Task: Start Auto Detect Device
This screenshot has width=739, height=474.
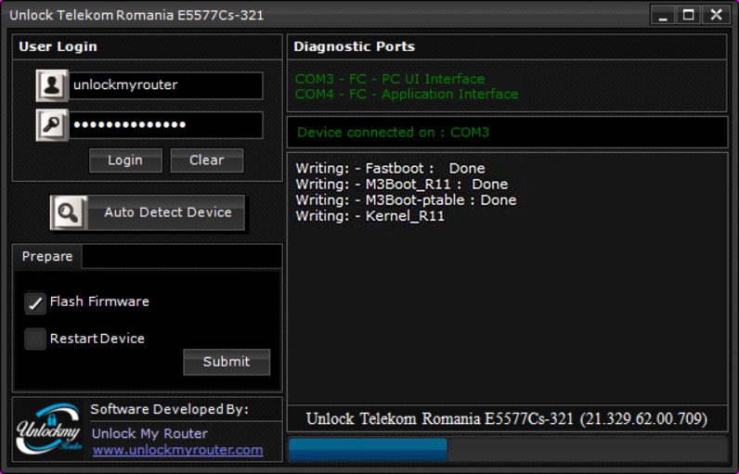Action: [148, 212]
